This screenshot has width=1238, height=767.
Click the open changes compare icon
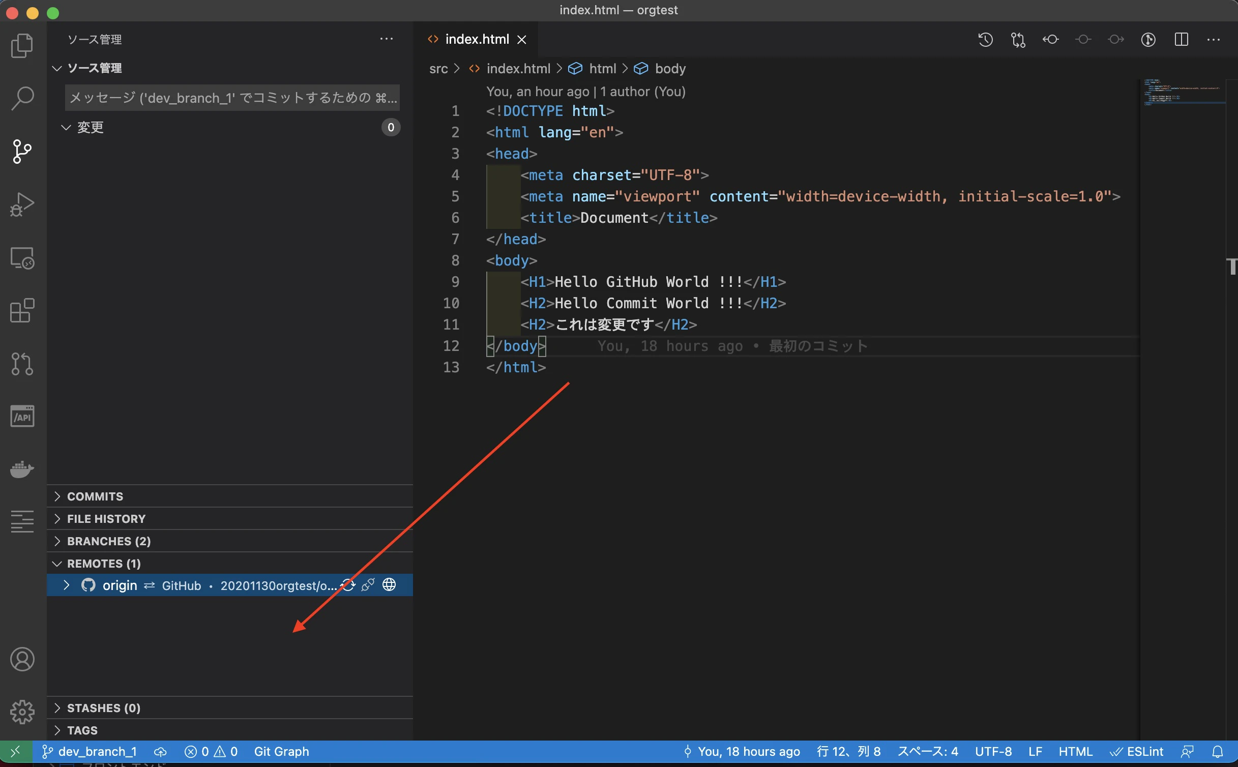pyautogui.click(x=1018, y=40)
